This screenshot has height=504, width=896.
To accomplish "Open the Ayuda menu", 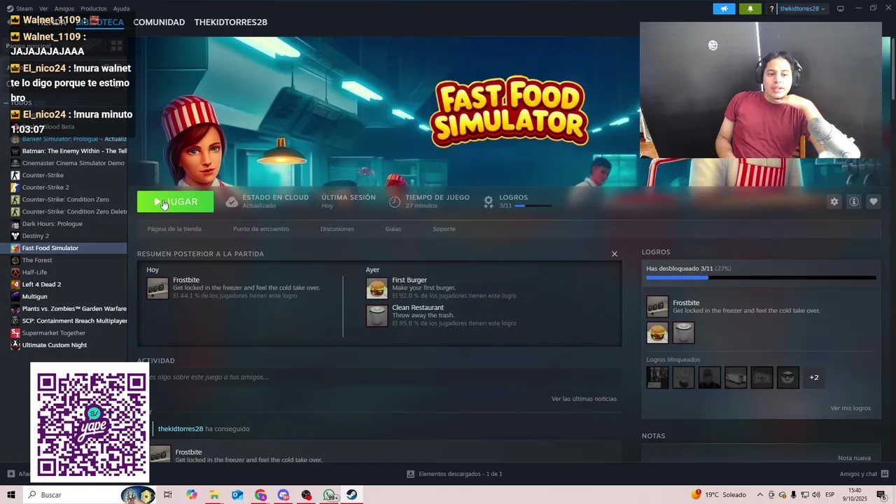I will point(121,8).
